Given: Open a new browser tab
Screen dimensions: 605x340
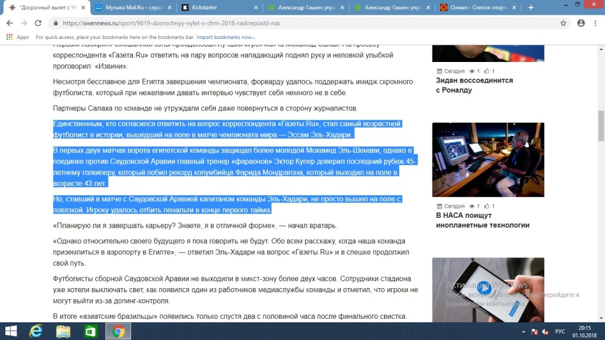Looking at the screenshot, I should click(531, 7).
